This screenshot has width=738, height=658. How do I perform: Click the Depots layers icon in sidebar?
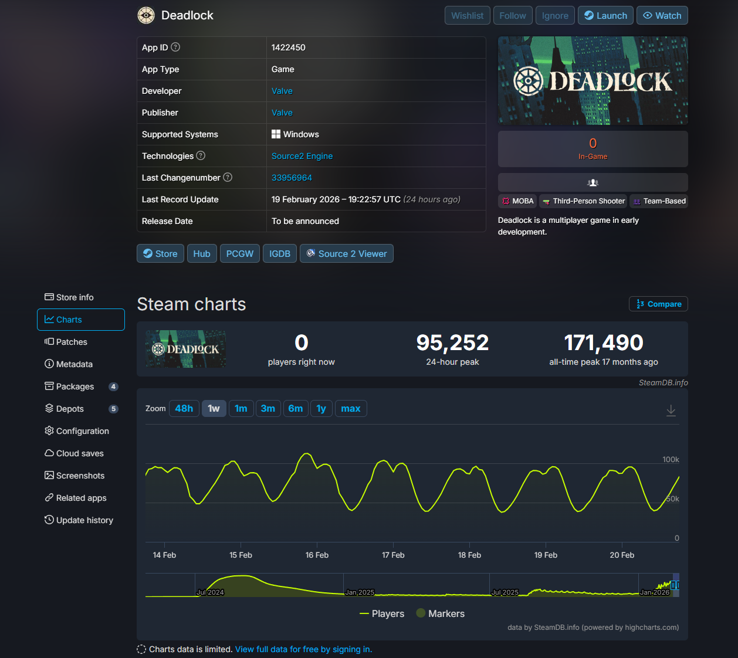[x=49, y=408]
